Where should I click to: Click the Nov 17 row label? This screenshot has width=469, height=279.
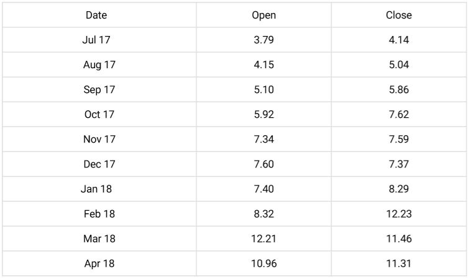[99, 139]
